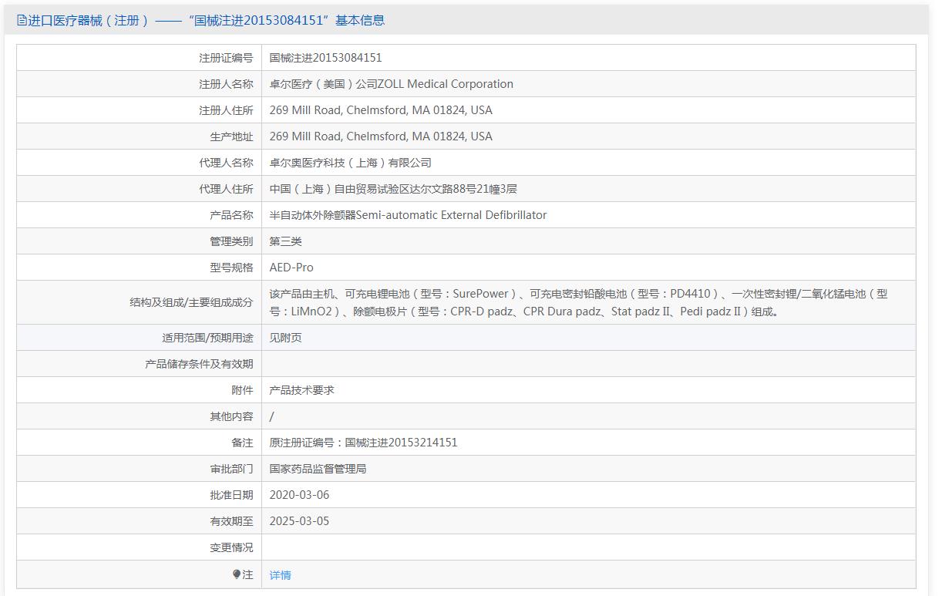Select the page title 进口医疗器械（注册）基本信息
This screenshot has width=942, height=596.
point(206,21)
